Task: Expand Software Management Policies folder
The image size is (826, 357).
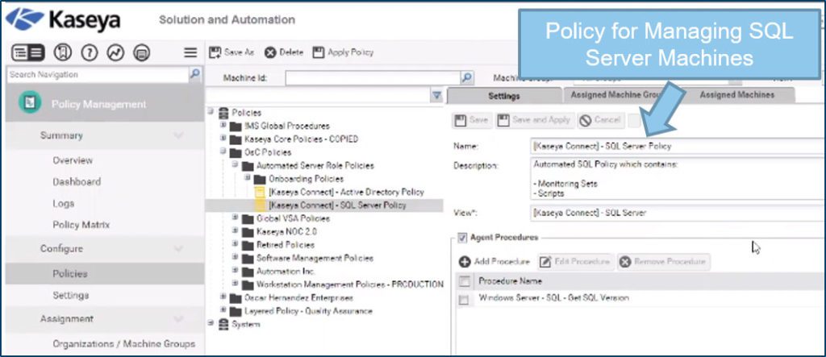Action: click(236, 257)
